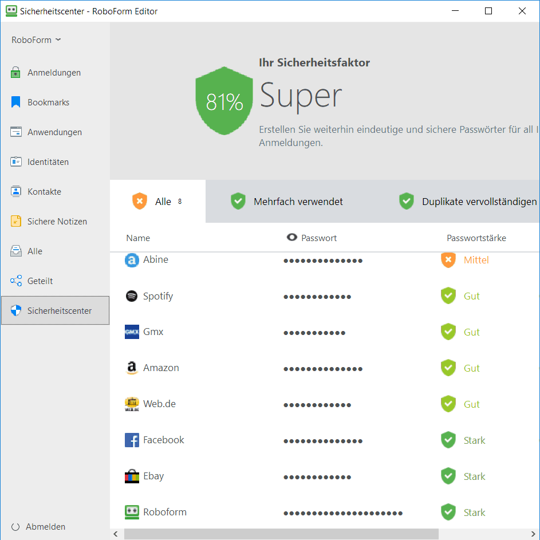
Task: Sort list by Name column header
Action: (x=138, y=238)
